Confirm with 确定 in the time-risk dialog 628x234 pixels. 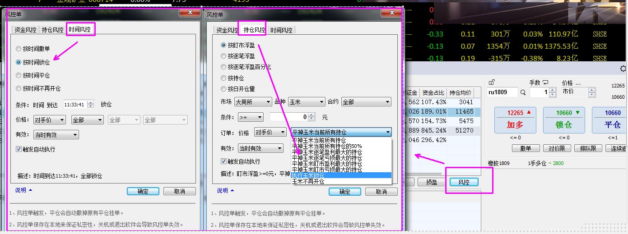pos(143,191)
